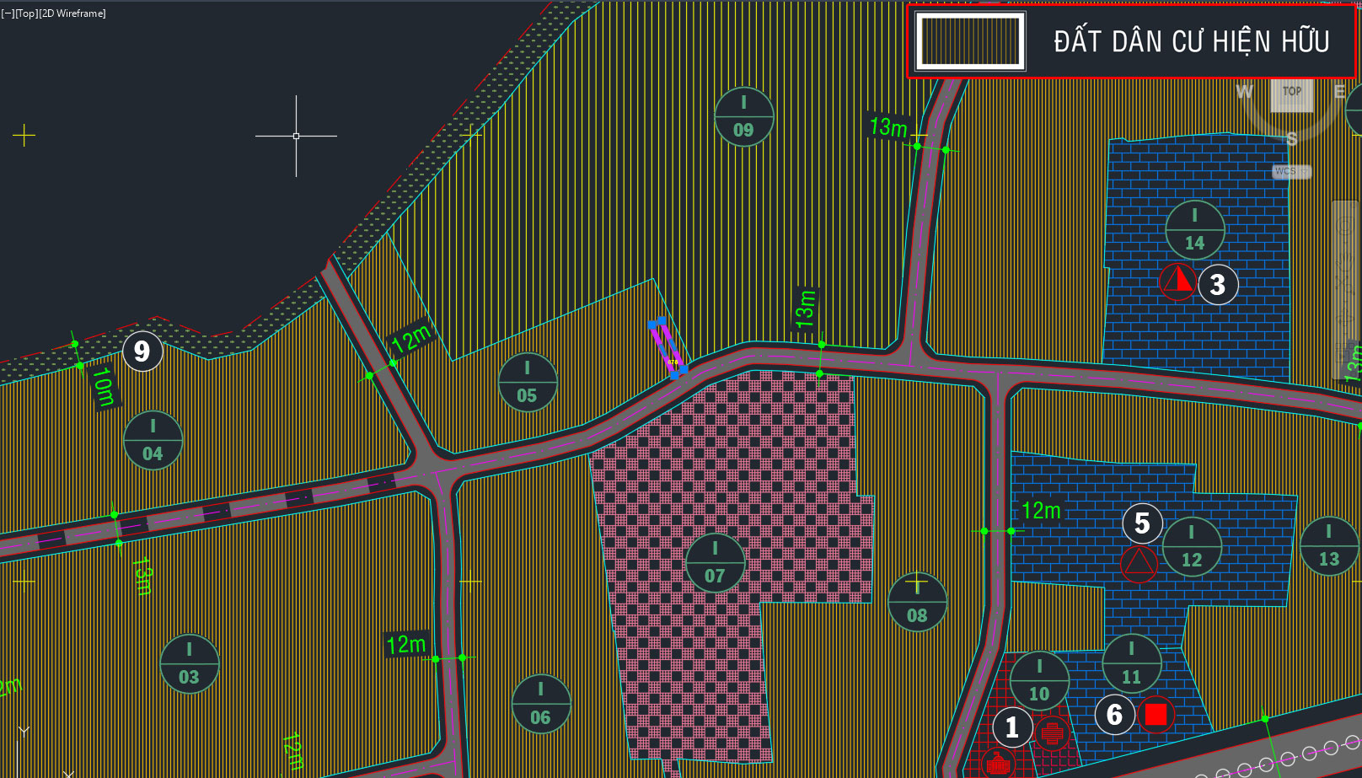Select the red square symbol beside 6
This screenshot has height=778, width=1362.
point(1156,715)
